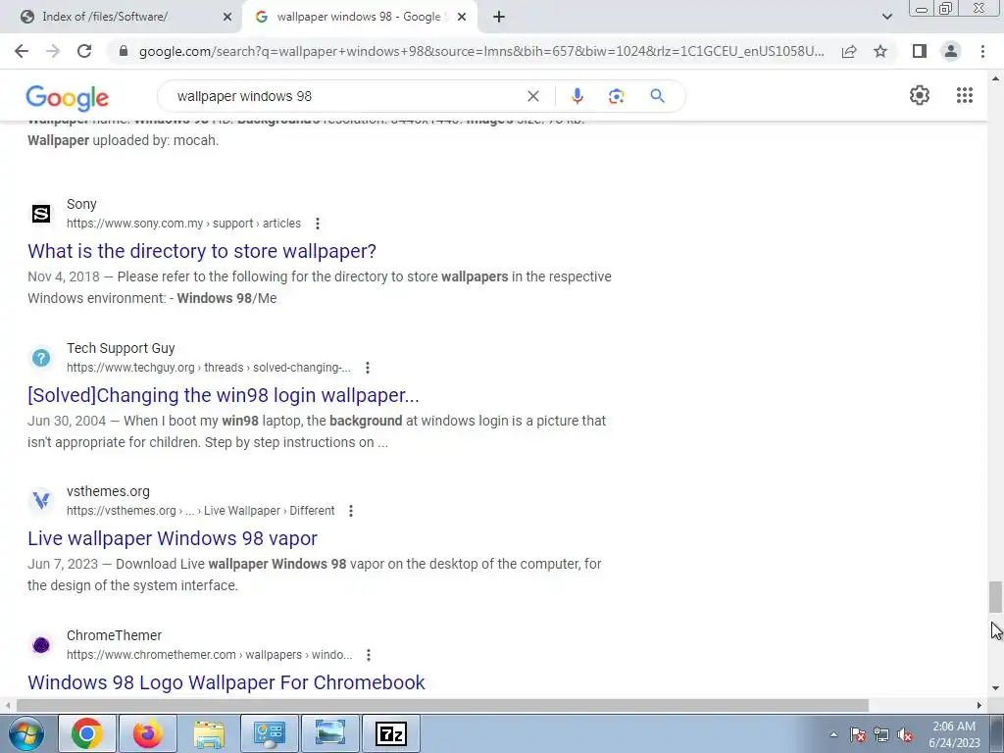Select the wallpaper windows 98 Google tab
Viewport: 1004px width, 753px height.
point(359,17)
